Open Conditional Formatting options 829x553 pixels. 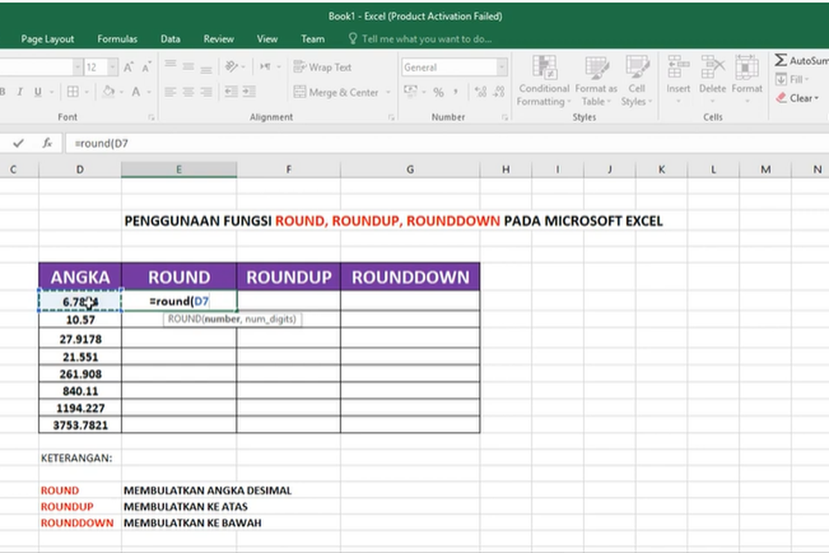543,79
